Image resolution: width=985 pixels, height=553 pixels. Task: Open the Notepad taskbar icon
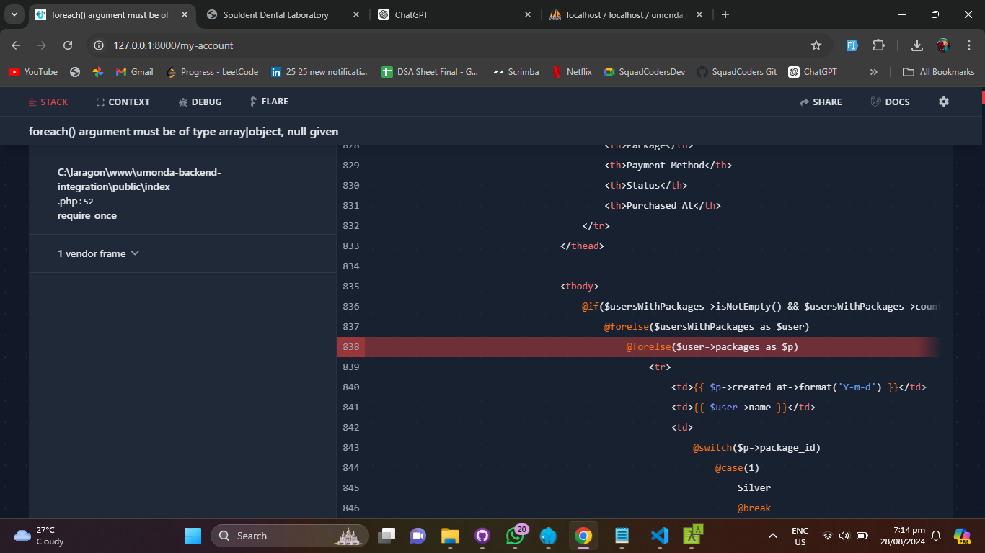tap(622, 536)
